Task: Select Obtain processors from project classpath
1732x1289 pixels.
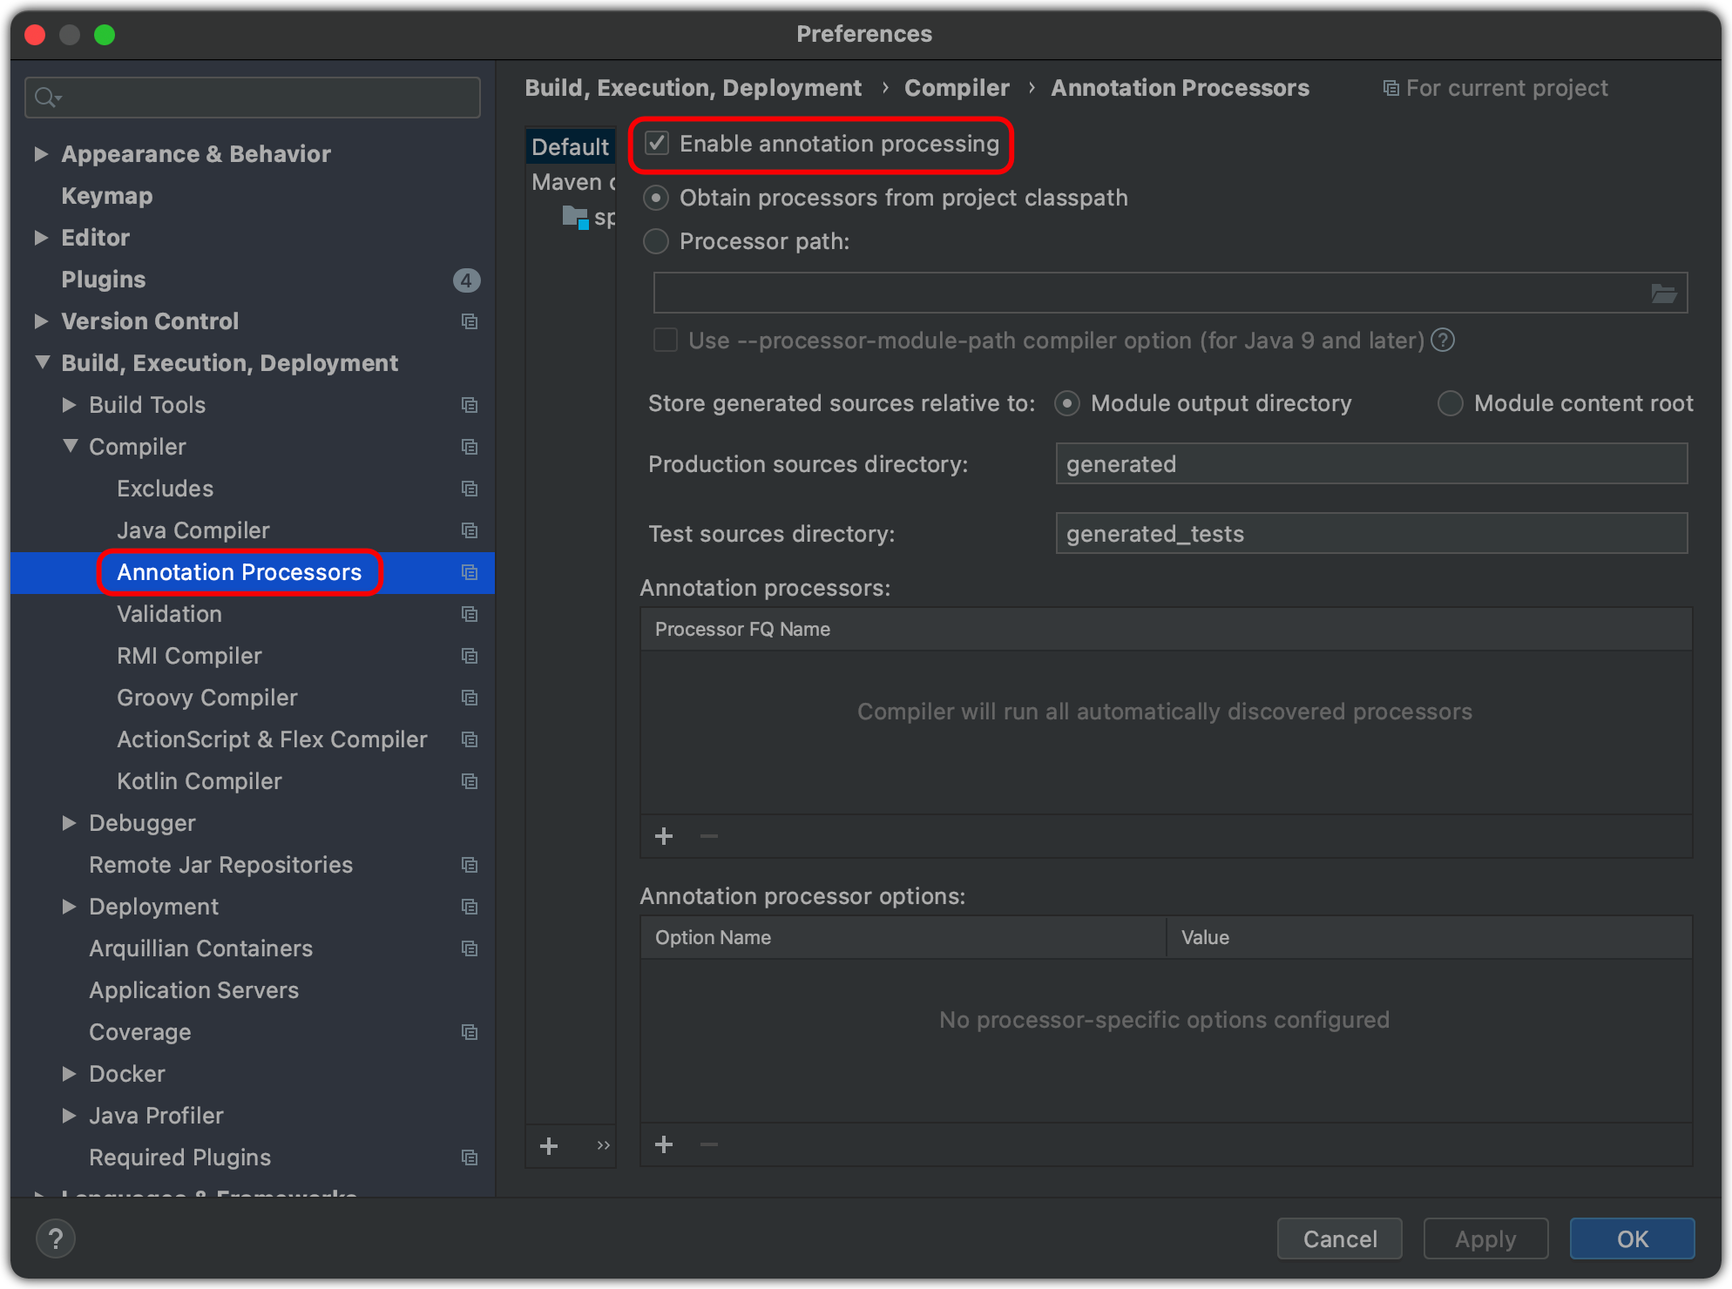Action: coord(656,198)
